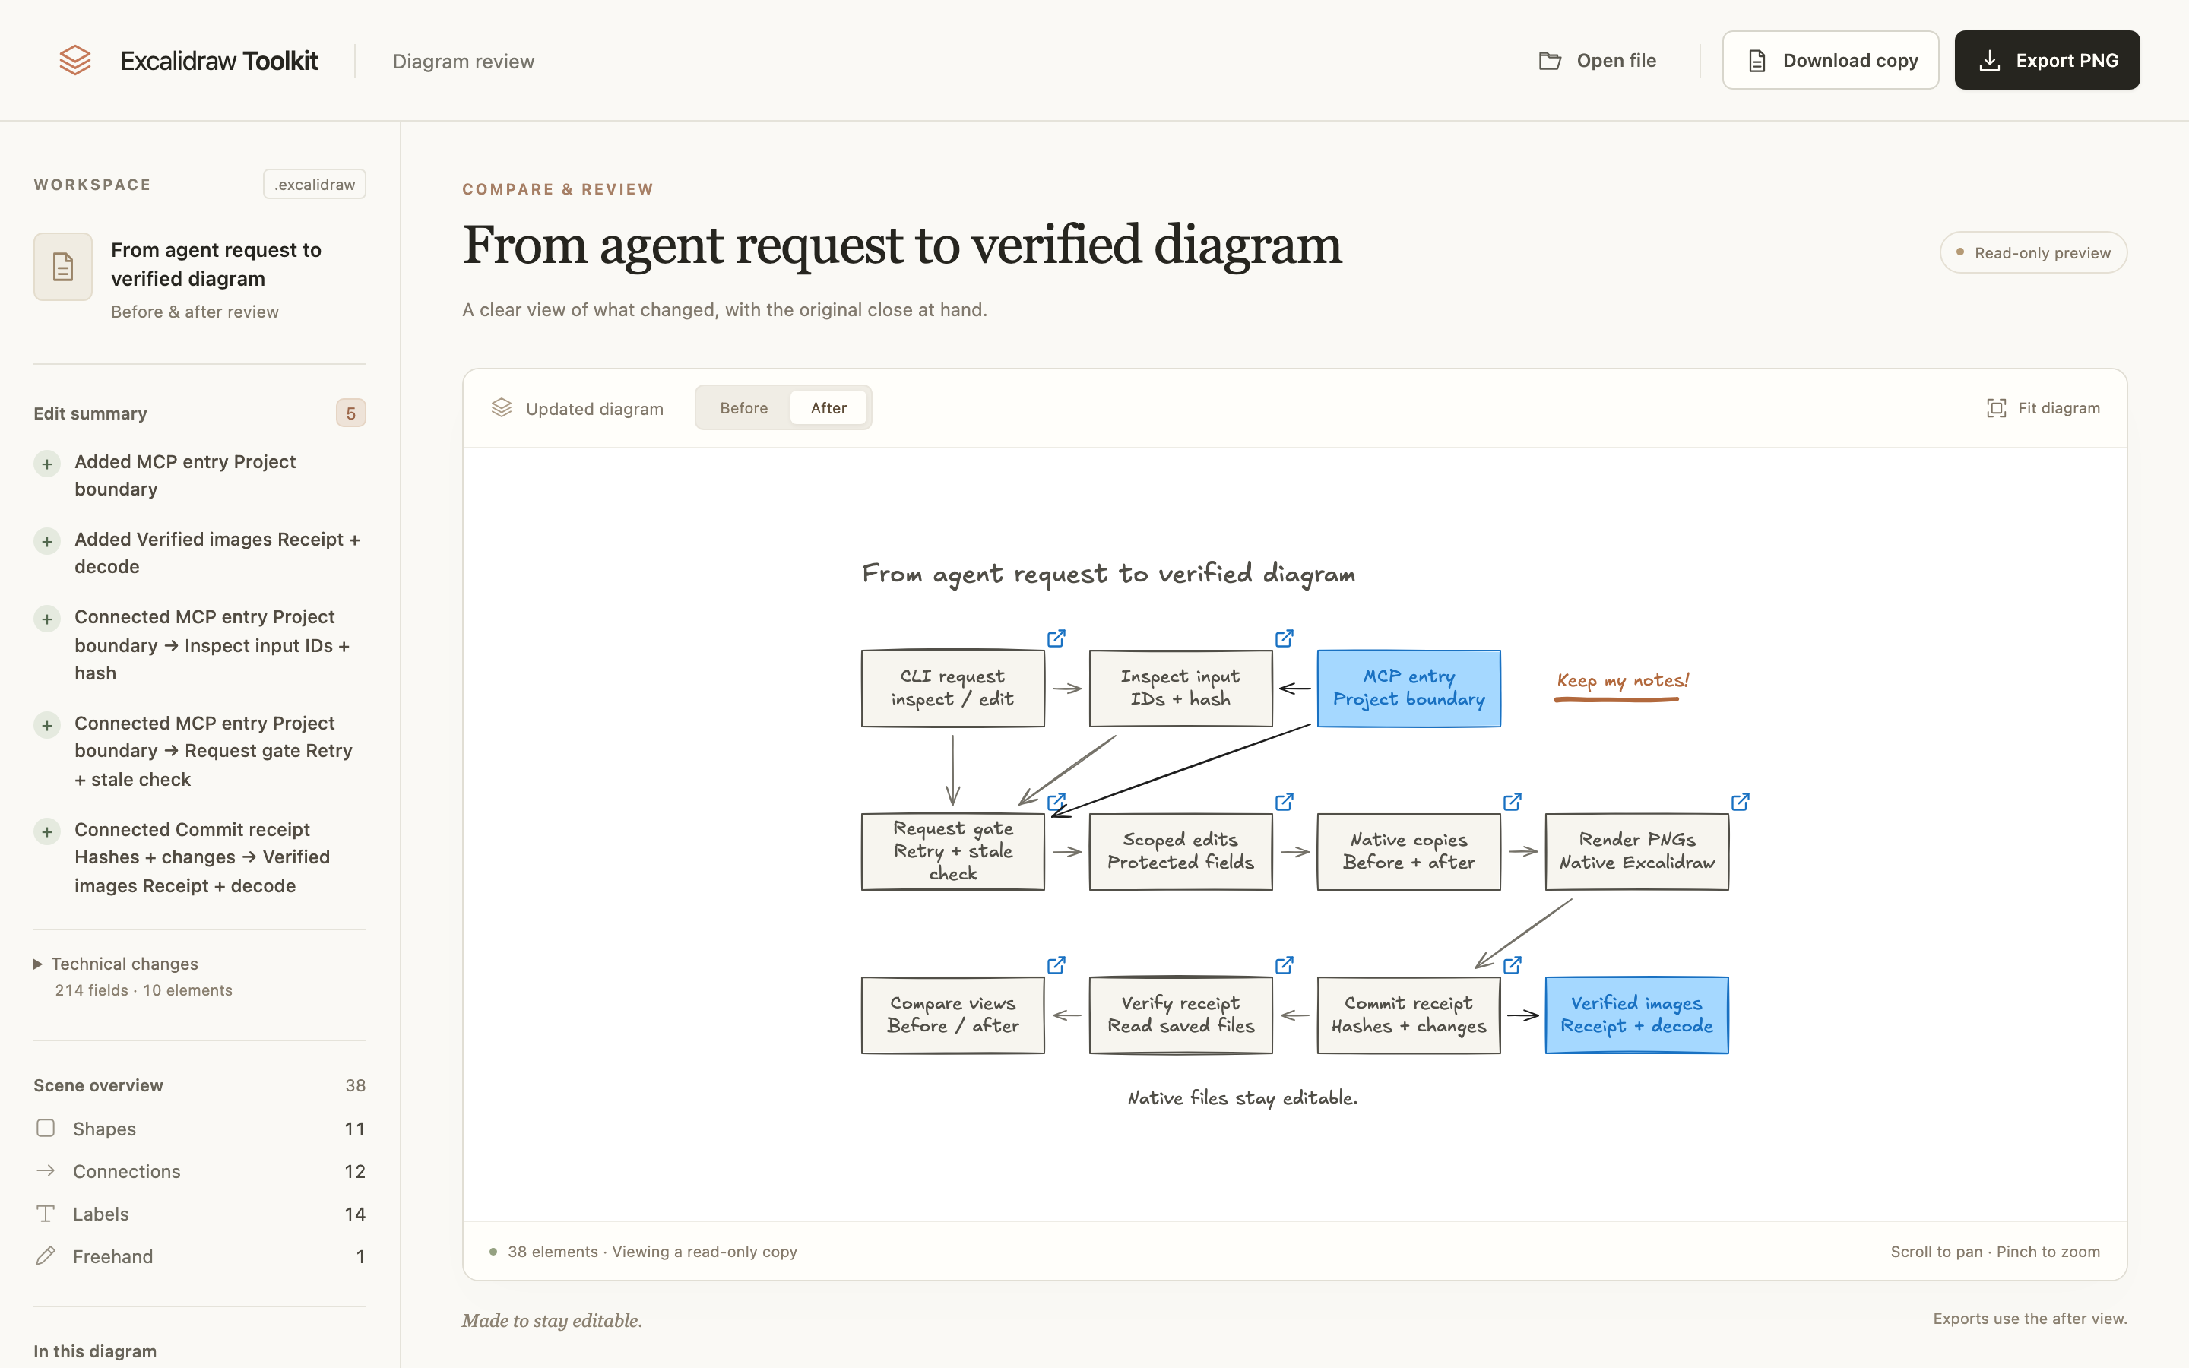
Task: Open the link icon above Request gate box
Action: [x=1056, y=803]
